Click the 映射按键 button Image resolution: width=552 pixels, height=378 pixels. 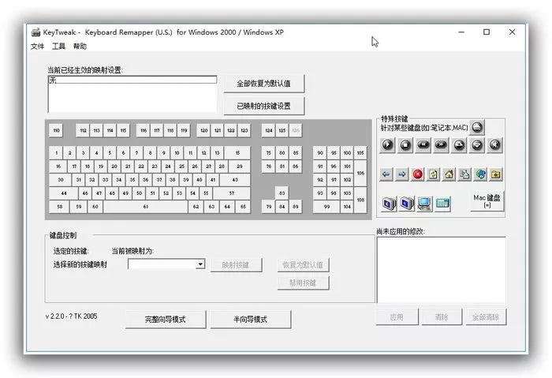(236, 264)
